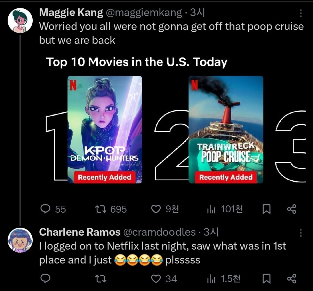Viewport: 313px width, 291px height.
Task: Share Charlene Ramos's reply
Action: [x=292, y=279]
